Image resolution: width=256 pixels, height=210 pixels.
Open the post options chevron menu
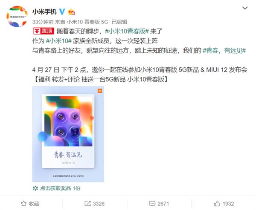coord(245,8)
